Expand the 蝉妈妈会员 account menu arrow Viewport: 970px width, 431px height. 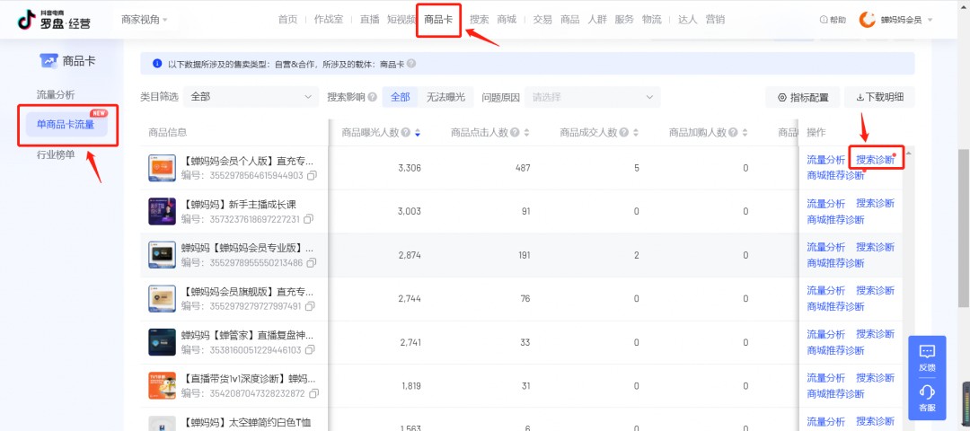930,21
